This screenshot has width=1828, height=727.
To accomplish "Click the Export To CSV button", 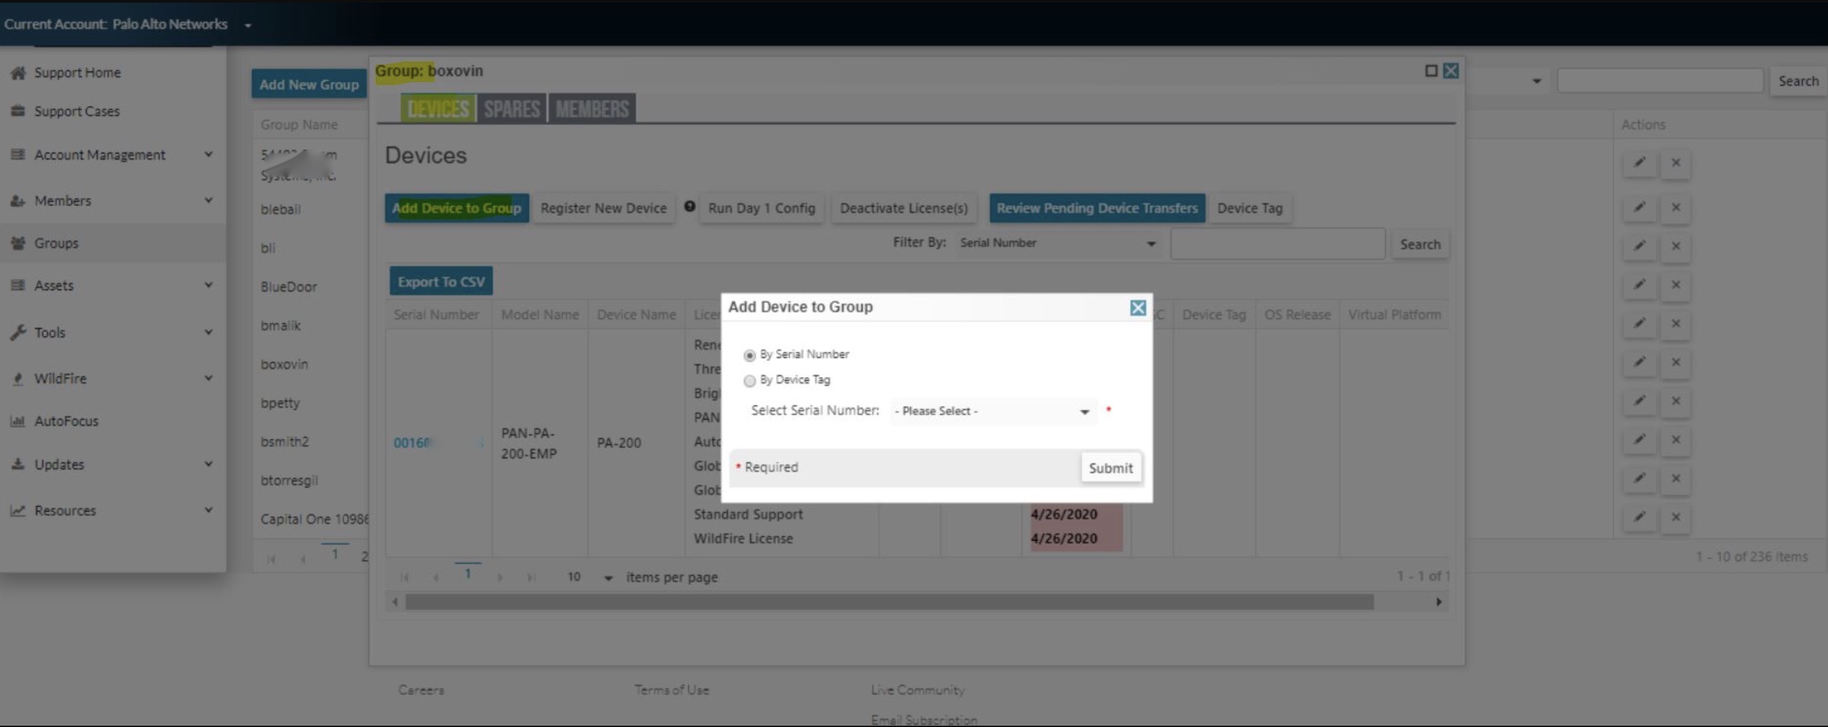I will (x=441, y=282).
